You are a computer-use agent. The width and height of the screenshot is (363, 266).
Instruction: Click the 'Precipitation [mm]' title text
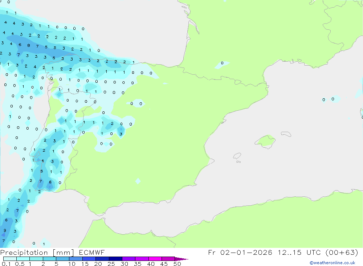[x=37, y=253]
